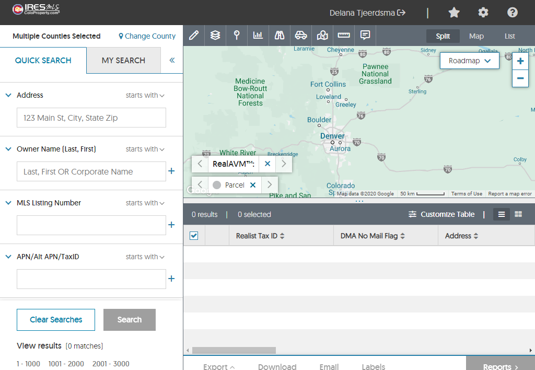The height and width of the screenshot is (370, 535).
Task: Click the ruler measure tool
Action: (x=344, y=36)
